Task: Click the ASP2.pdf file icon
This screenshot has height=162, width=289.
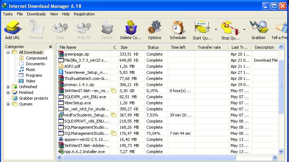Action: tap(61, 66)
